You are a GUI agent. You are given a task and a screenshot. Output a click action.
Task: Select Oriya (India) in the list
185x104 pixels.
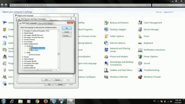28,42
